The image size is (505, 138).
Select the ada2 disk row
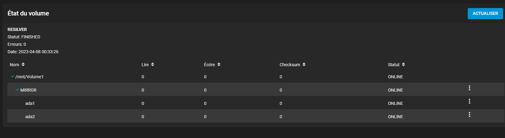(256, 117)
